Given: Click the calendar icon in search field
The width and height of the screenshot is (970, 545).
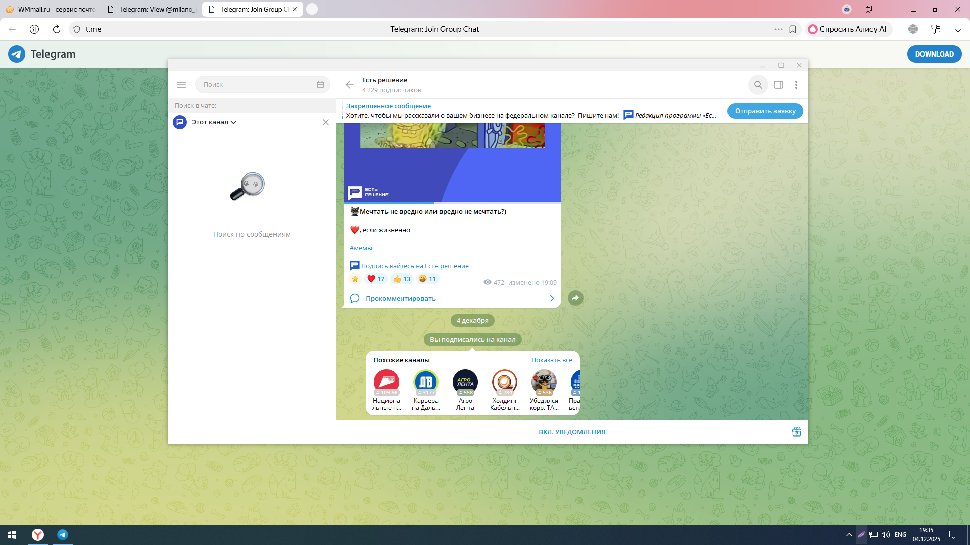Looking at the screenshot, I should coord(320,85).
